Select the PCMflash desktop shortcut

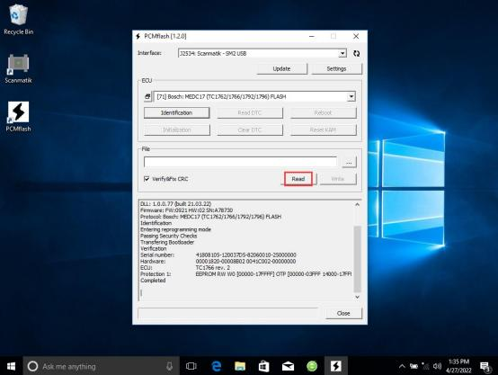point(18,117)
